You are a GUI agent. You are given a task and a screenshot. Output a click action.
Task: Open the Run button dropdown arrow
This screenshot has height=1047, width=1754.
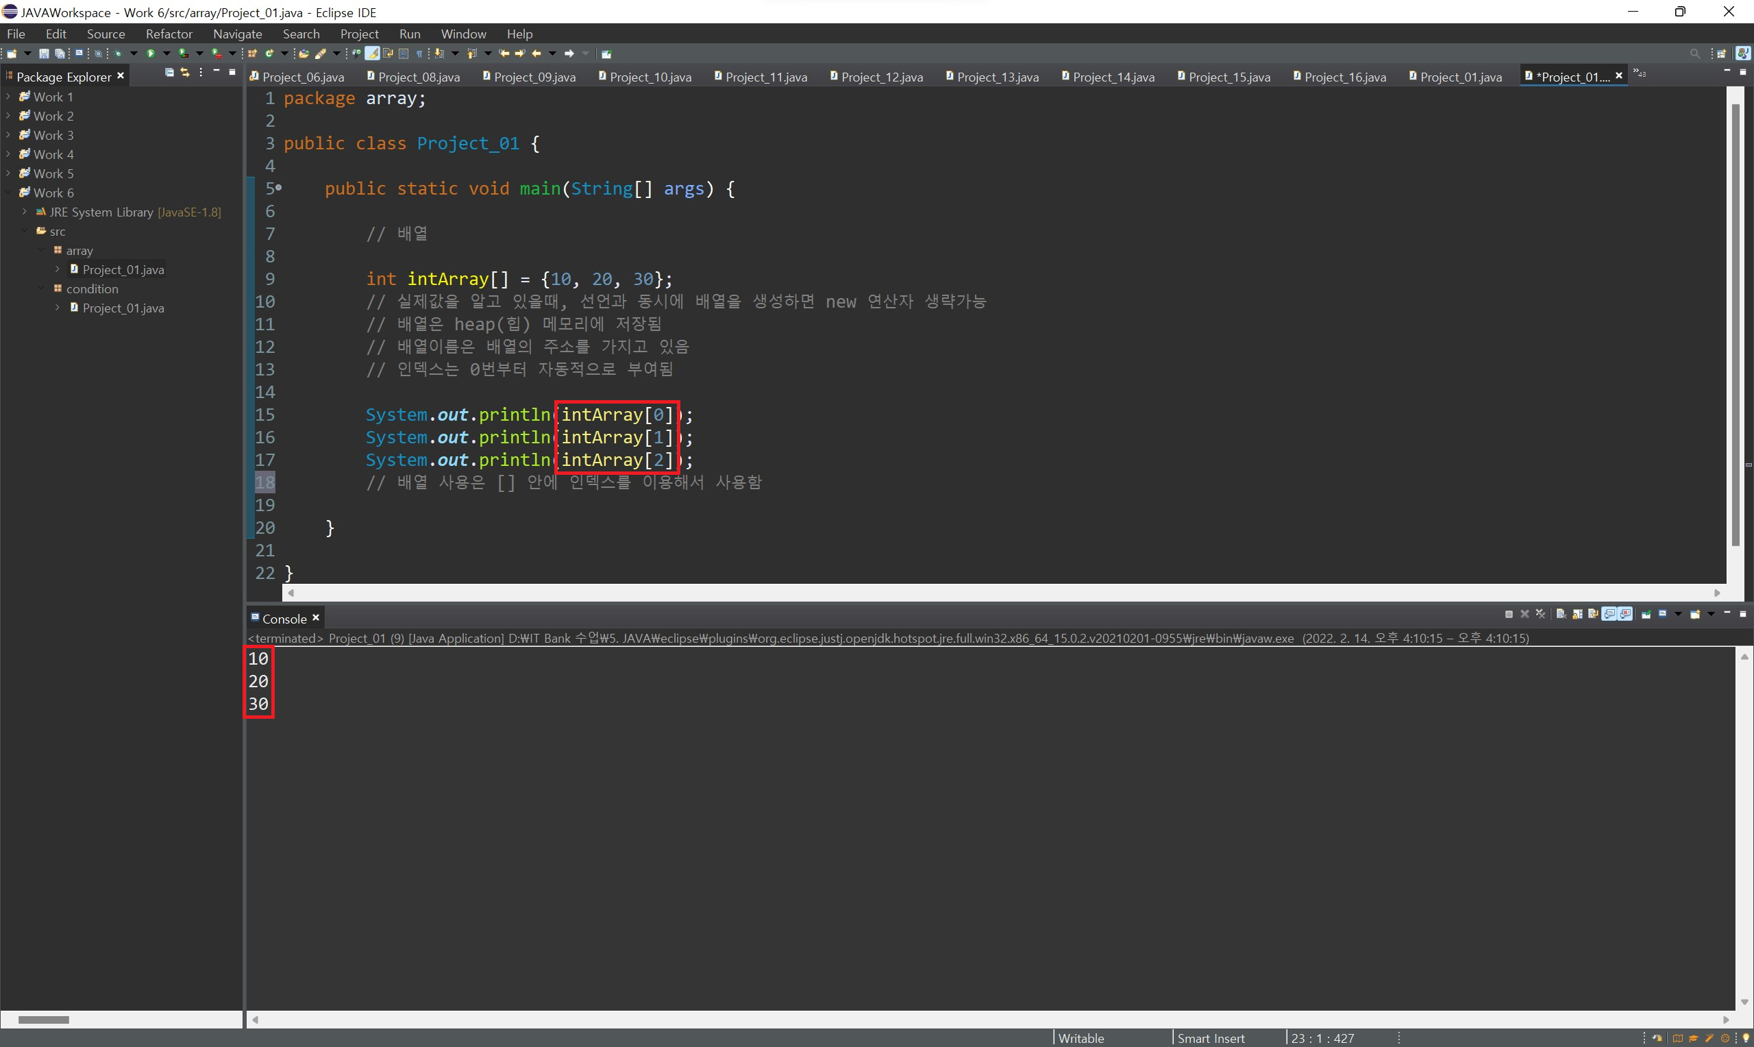(166, 53)
